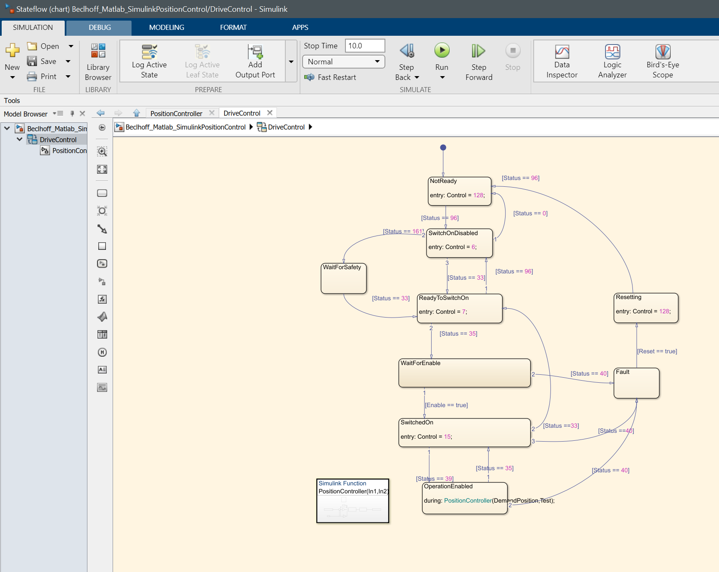Click the Stop Time input field
Image resolution: width=719 pixels, height=572 pixels.
365,46
